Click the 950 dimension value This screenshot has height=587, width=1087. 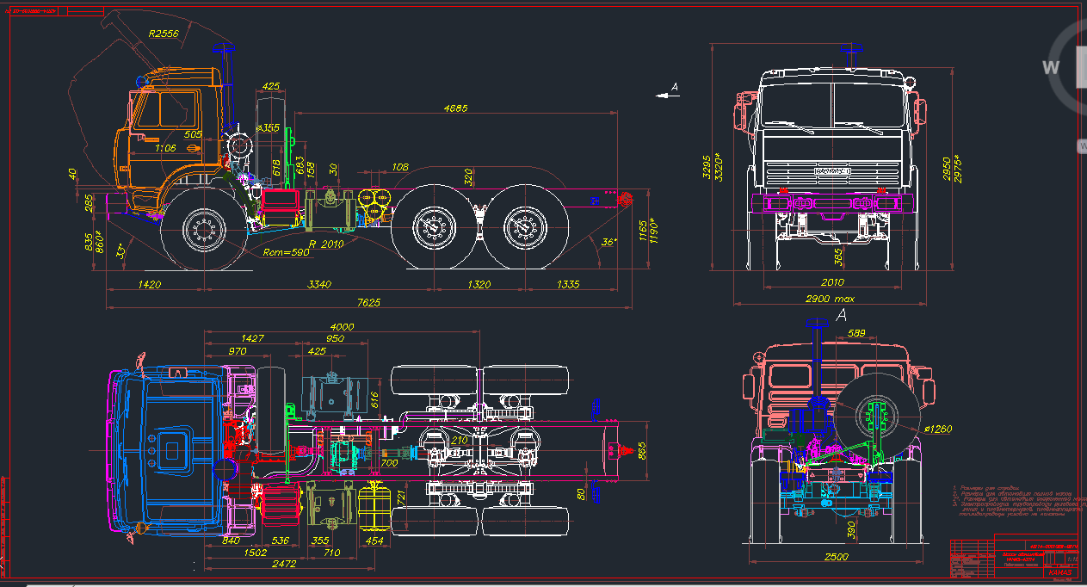point(334,338)
